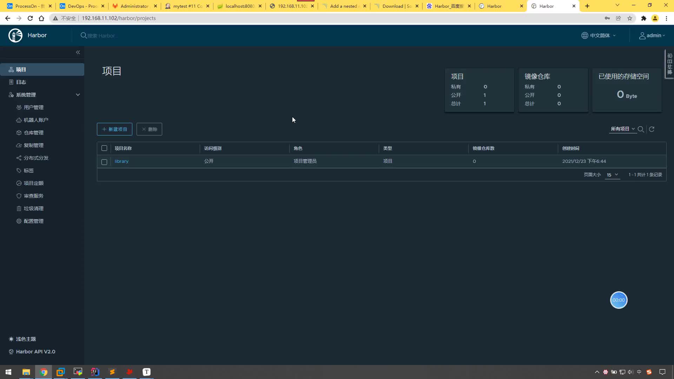Open 配置管理 configuration page
This screenshot has width=674, height=379.
coord(34,221)
